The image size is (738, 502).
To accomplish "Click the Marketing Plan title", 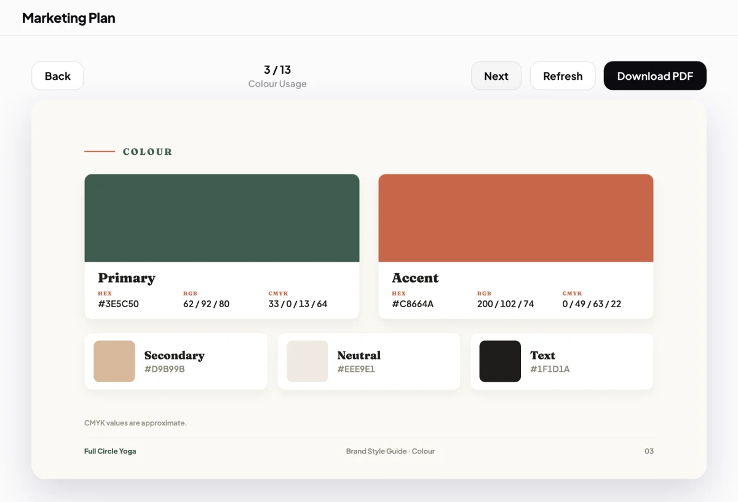I will coord(69,18).
